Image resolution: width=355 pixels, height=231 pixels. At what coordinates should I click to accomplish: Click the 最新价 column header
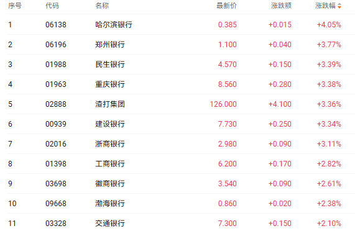click(x=227, y=6)
